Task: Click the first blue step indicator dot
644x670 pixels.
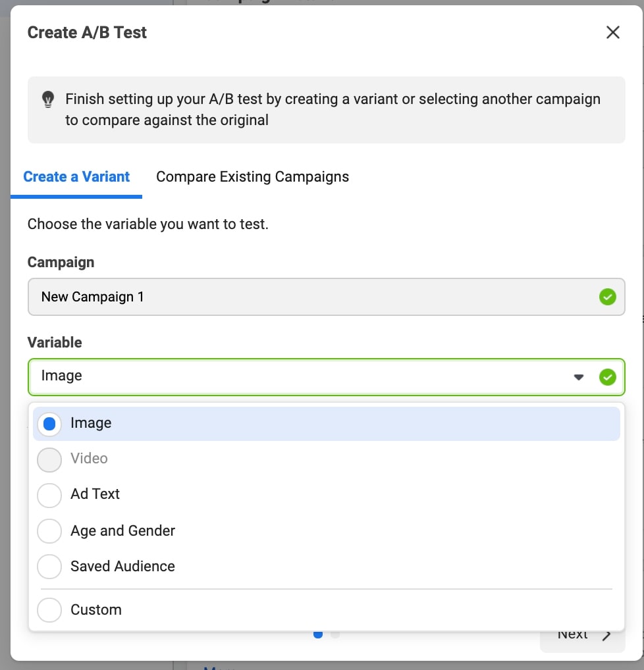Action: (x=319, y=634)
